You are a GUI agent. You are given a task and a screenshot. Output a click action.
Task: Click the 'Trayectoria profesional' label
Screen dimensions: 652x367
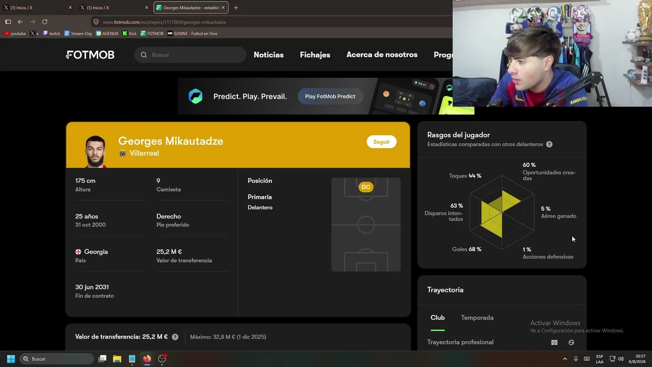[x=460, y=343]
